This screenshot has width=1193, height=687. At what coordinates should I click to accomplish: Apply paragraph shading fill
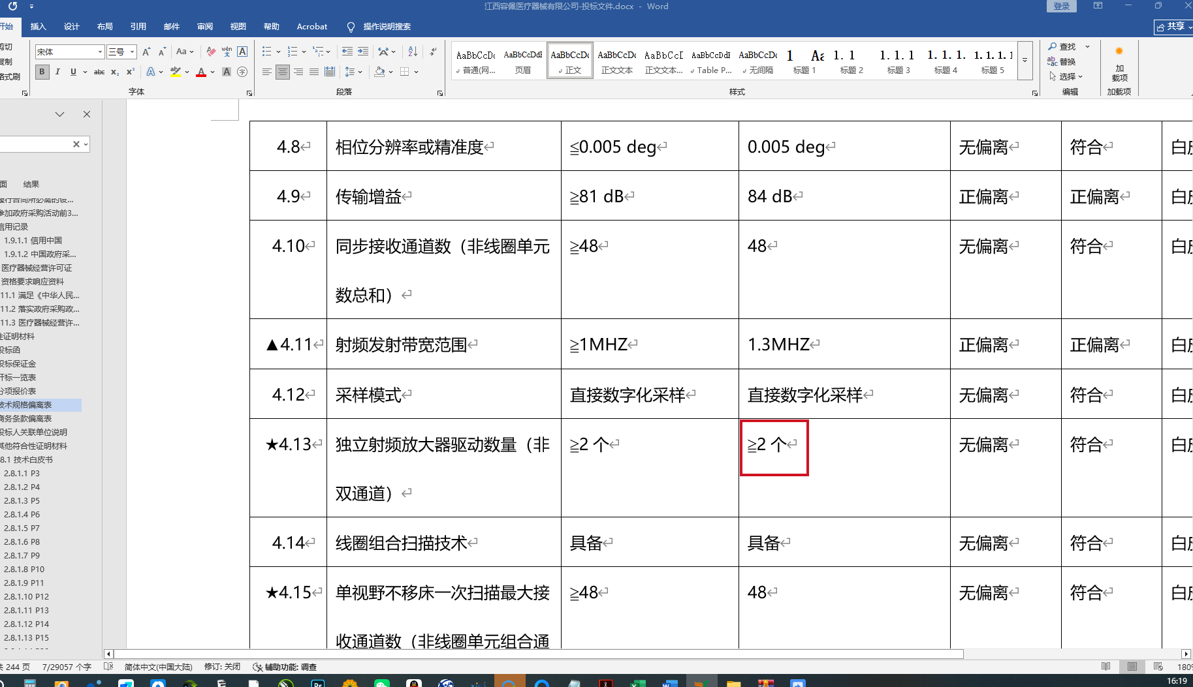[x=379, y=72]
